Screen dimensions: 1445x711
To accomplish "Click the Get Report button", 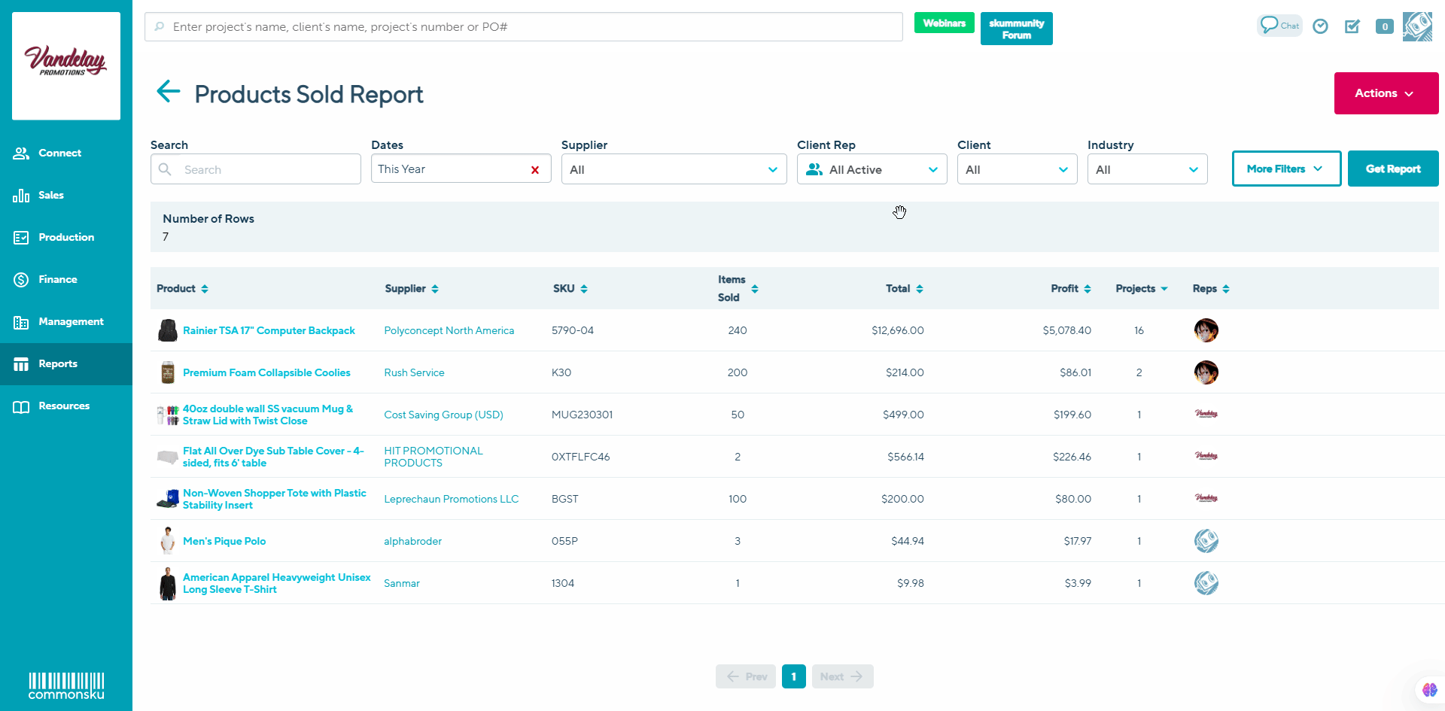I will pyautogui.click(x=1392, y=169).
